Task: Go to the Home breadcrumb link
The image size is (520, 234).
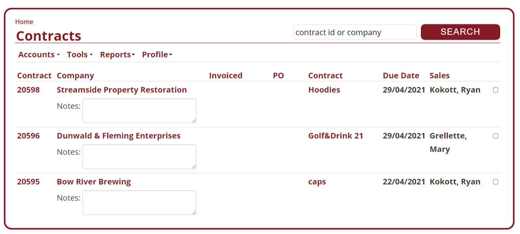Action: pos(24,22)
